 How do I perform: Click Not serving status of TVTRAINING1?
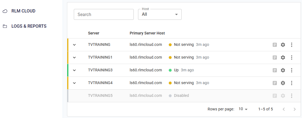(184, 57)
